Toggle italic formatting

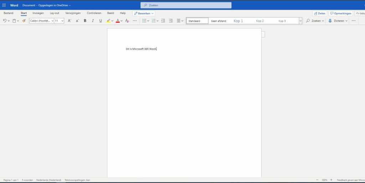tap(93, 21)
